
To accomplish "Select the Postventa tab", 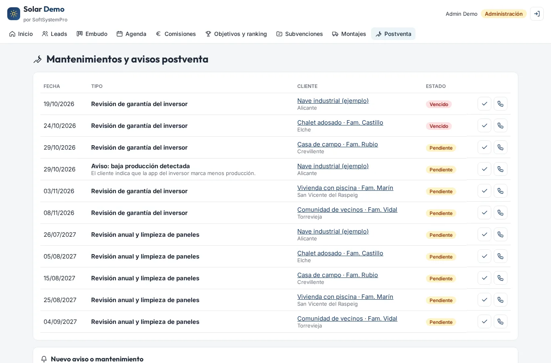I will coord(393,34).
